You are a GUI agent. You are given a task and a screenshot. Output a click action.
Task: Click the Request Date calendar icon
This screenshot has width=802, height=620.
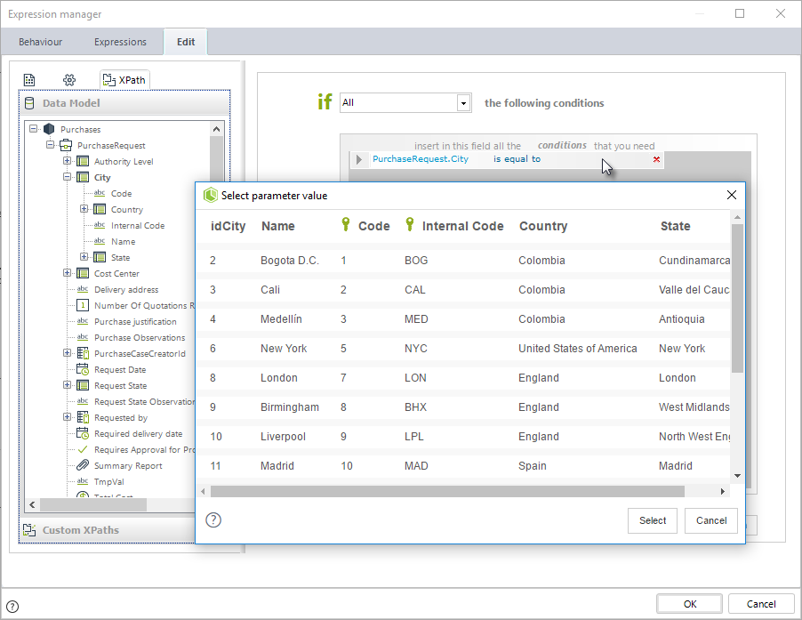point(83,369)
